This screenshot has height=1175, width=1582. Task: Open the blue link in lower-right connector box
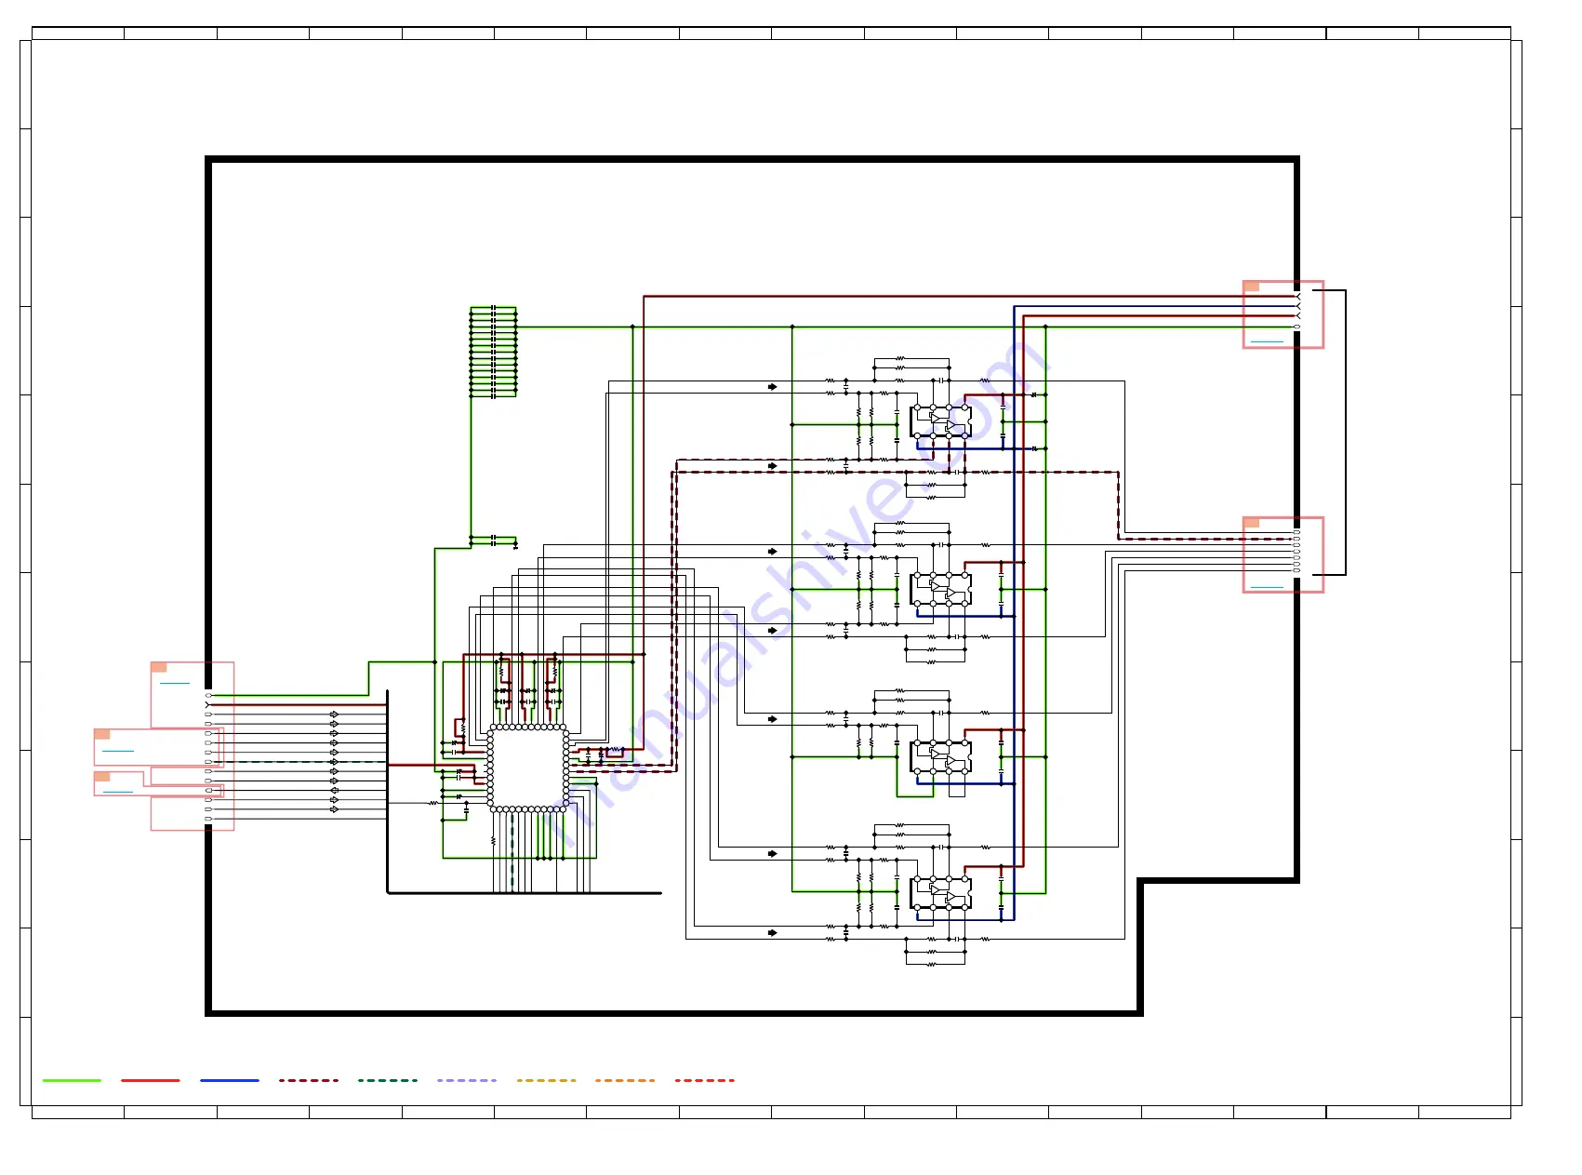[x=1267, y=587]
